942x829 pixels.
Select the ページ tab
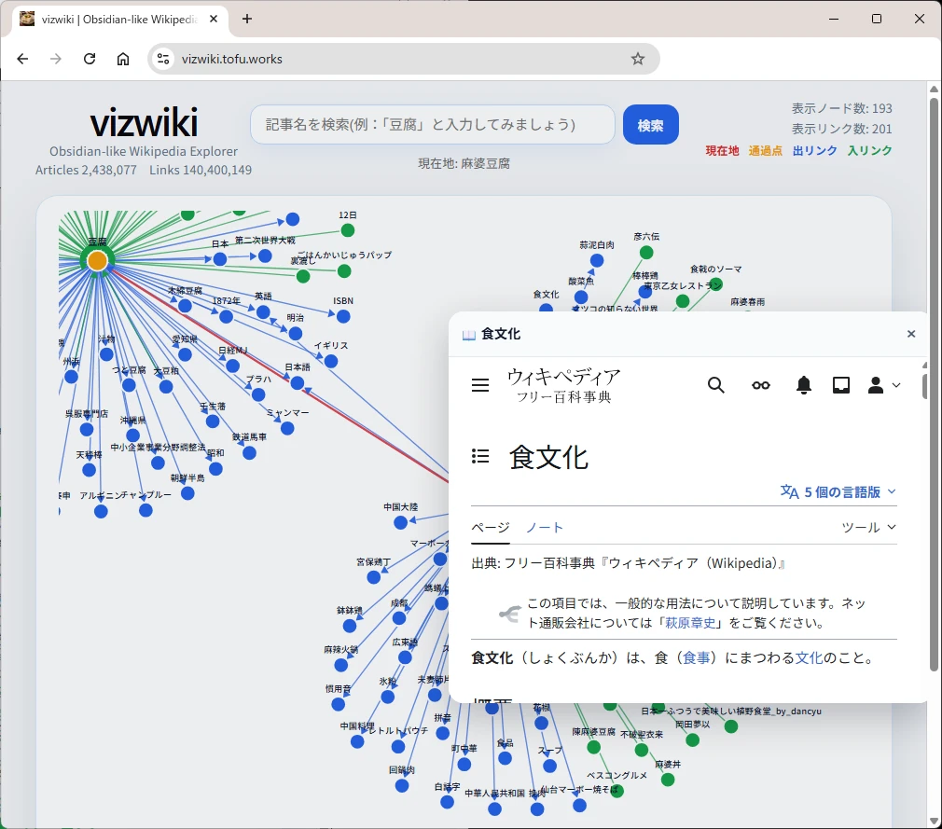(x=491, y=528)
